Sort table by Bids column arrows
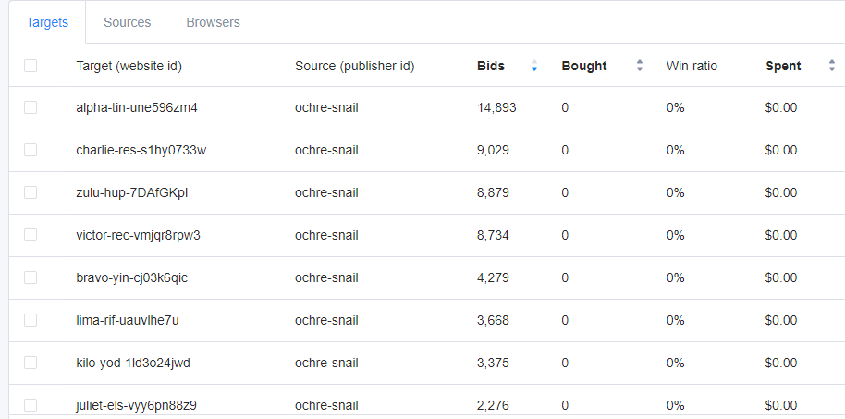This screenshot has height=419, width=845. point(534,66)
